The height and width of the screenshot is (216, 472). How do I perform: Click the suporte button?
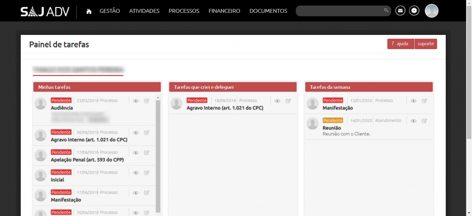pyautogui.click(x=425, y=44)
